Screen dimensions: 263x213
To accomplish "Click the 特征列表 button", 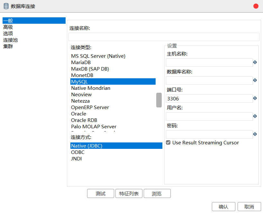I will [129, 193].
